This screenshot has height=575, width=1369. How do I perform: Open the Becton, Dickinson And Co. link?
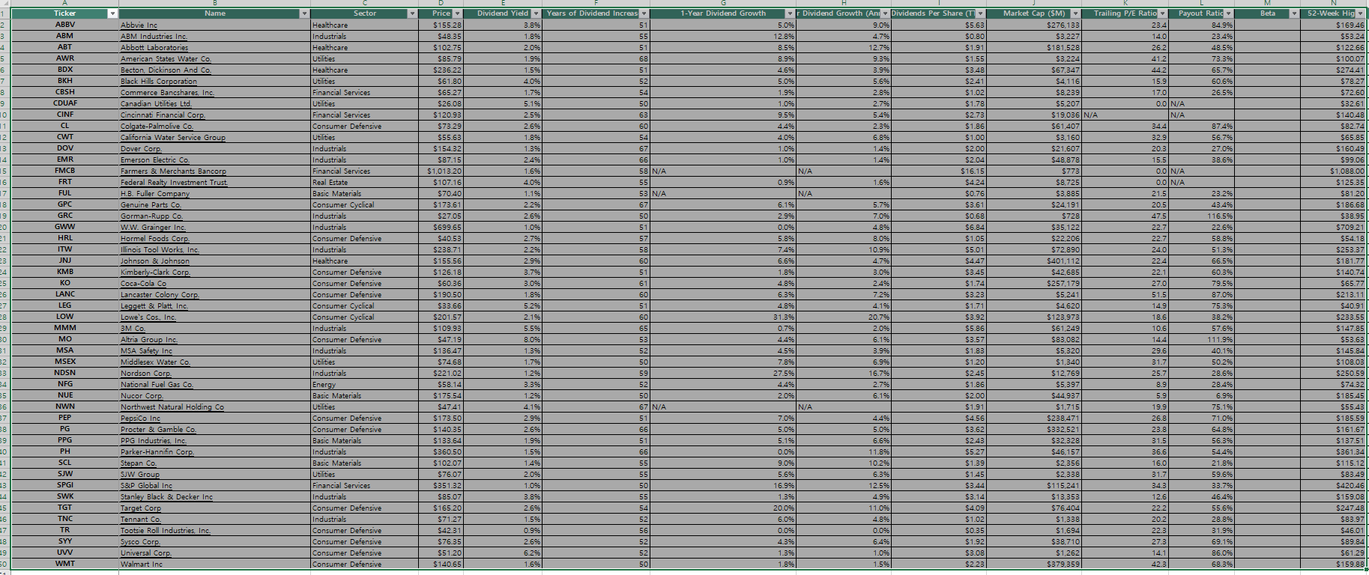coord(166,70)
